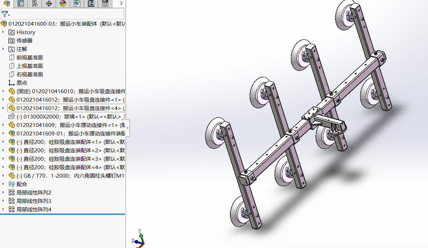Switch to the ConfigurationManager tab
This screenshot has width=428, height=248.
point(34,4)
